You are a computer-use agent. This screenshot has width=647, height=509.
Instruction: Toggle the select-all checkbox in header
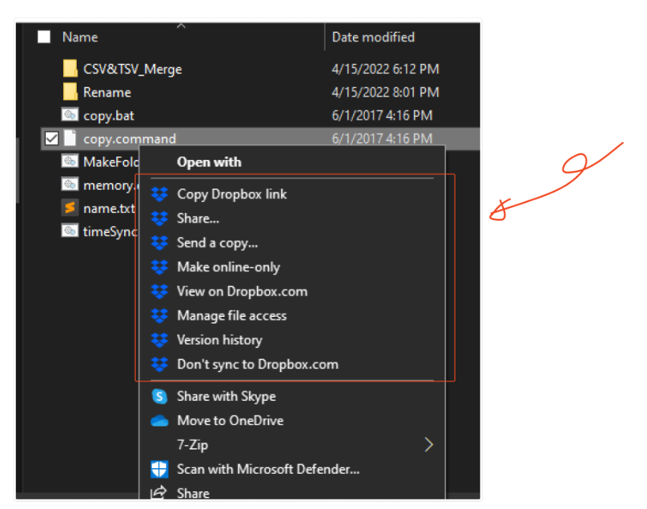(x=44, y=37)
